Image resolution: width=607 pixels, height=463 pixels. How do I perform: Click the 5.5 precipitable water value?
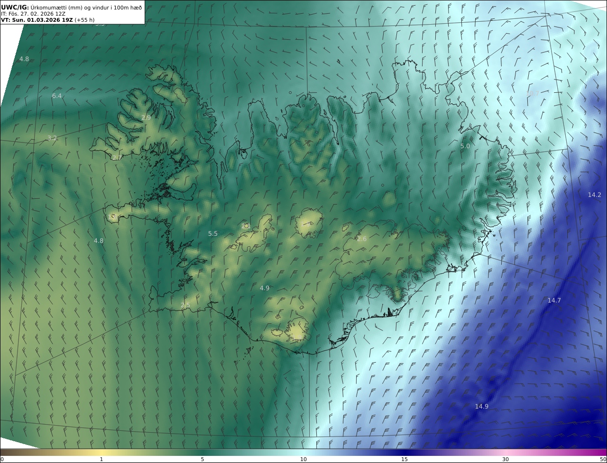pyautogui.click(x=213, y=234)
